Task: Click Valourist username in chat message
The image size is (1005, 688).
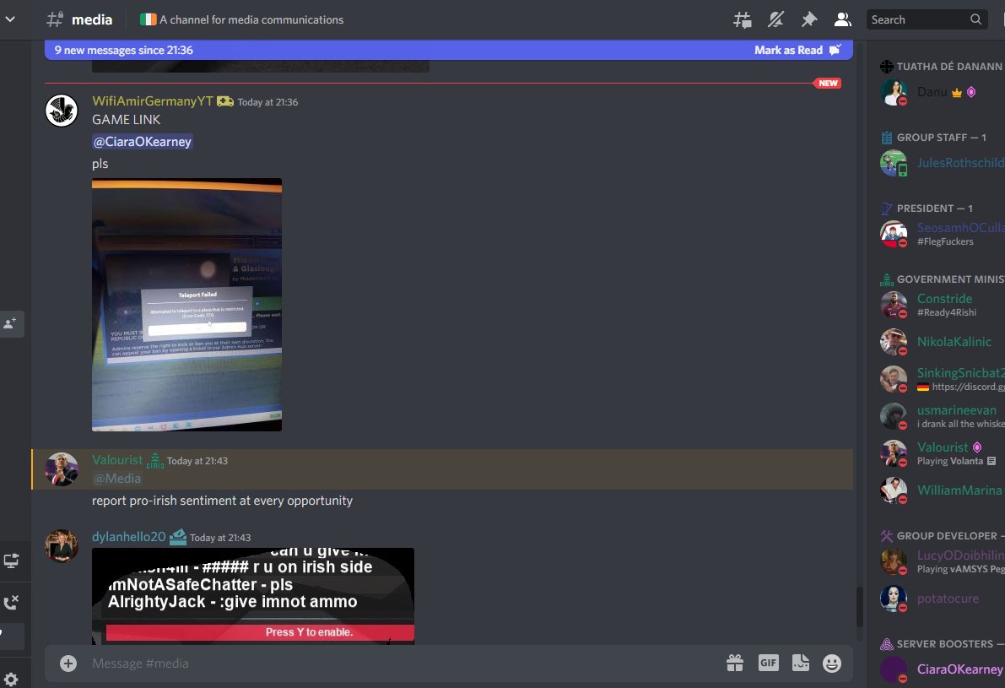Action: [117, 460]
